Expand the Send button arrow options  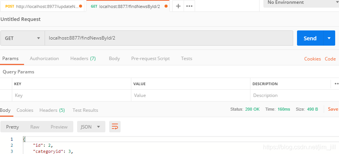coord(329,38)
